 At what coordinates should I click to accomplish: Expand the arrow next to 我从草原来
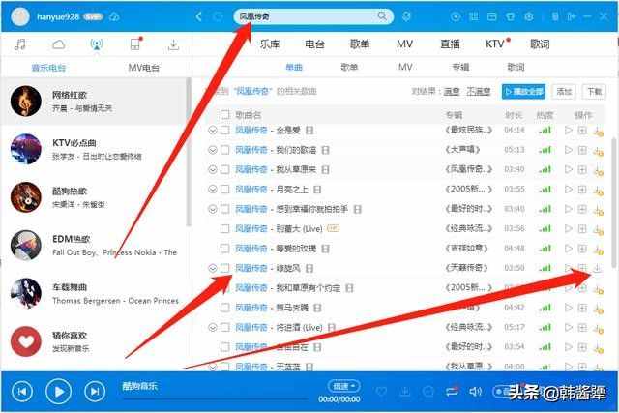click(213, 169)
